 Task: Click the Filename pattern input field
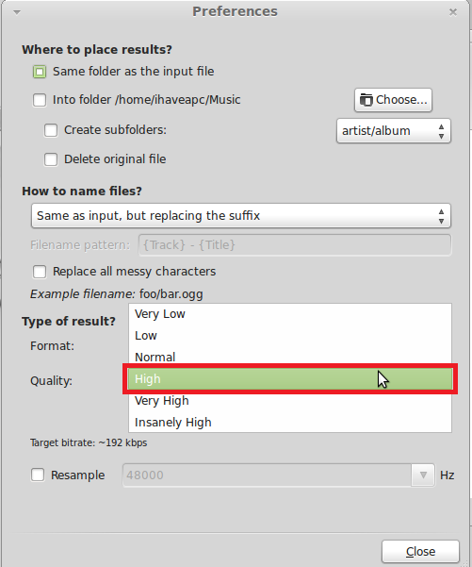click(x=295, y=245)
